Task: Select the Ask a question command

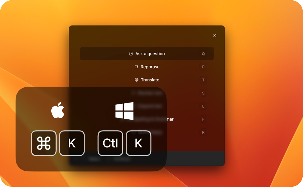Action: [x=147, y=54]
